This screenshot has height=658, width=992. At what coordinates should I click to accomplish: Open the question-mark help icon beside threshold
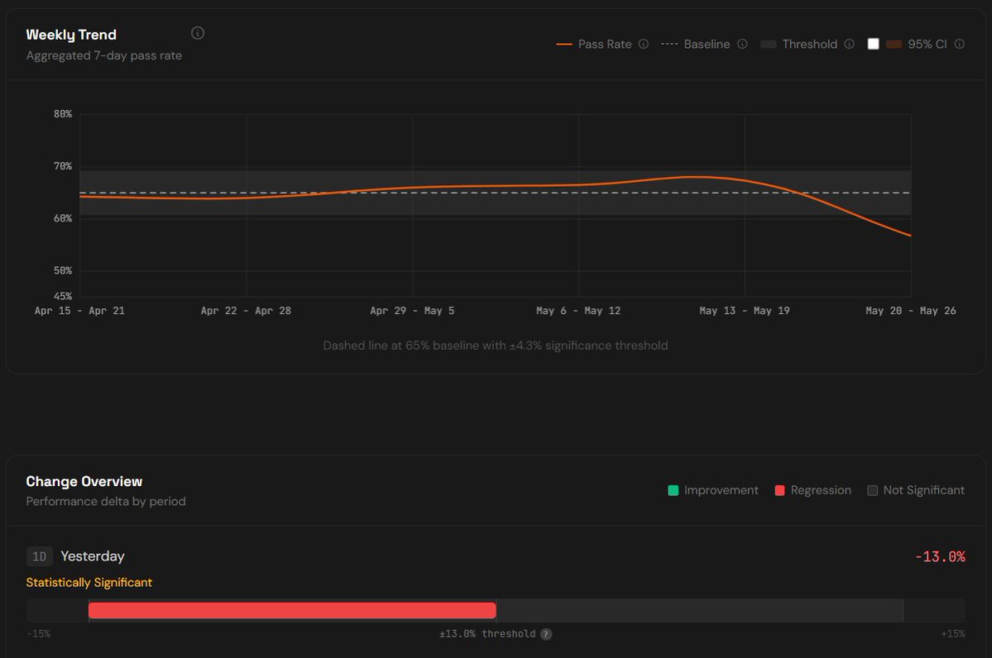point(546,634)
